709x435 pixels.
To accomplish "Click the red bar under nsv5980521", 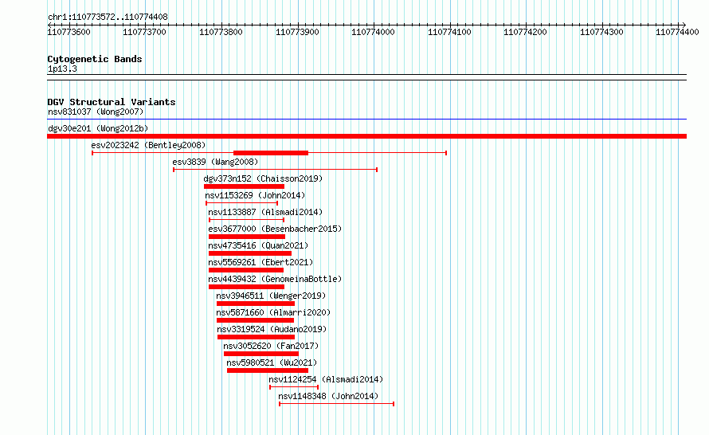I will click(x=268, y=370).
